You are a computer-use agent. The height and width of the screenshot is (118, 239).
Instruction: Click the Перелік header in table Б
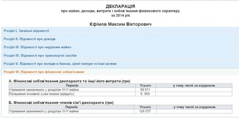click(x=72, y=107)
